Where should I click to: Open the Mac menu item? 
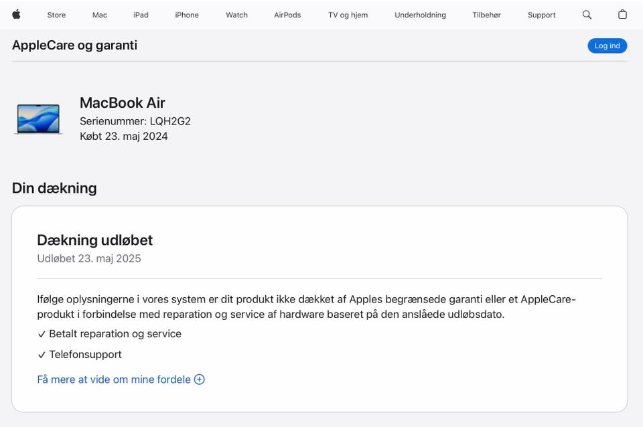(x=100, y=15)
